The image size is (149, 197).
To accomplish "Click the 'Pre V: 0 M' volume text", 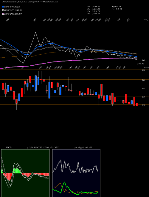I will pyautogui.click(x=117, y=9).
